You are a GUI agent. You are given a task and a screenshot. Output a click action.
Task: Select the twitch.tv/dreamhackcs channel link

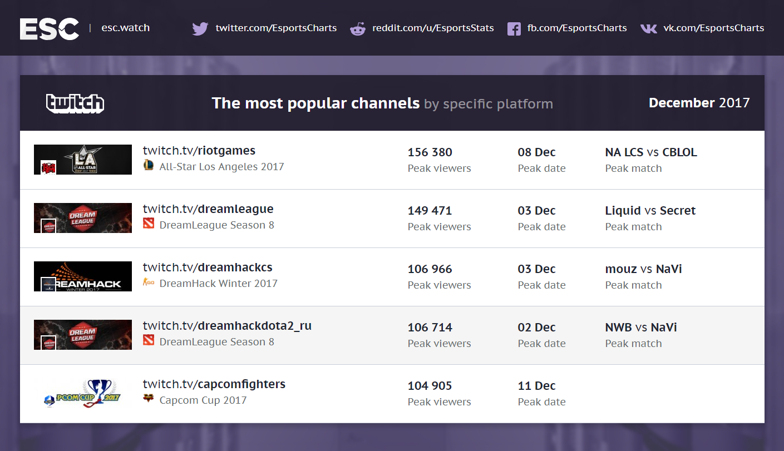point(207,267)
